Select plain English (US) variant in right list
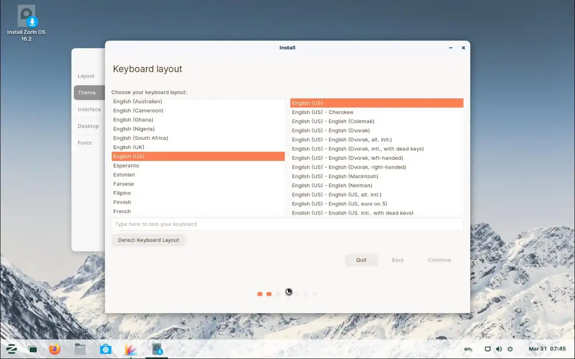 pos(377,103)
